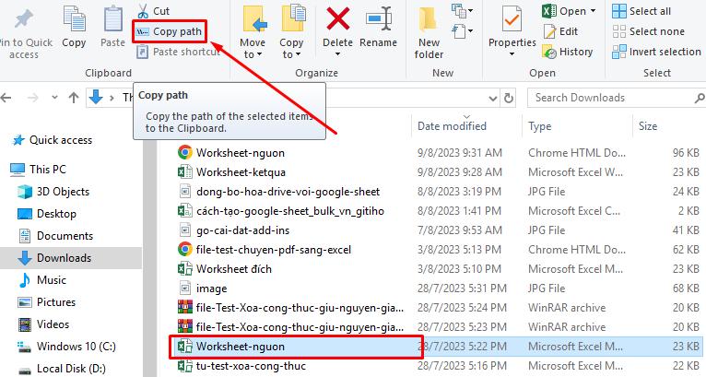Click the red Delete X icon
706x377 pixels.
337,19
